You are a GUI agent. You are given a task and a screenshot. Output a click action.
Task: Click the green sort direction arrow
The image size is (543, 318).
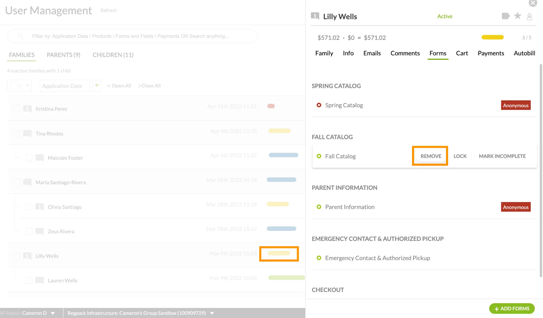pos(97,86)
